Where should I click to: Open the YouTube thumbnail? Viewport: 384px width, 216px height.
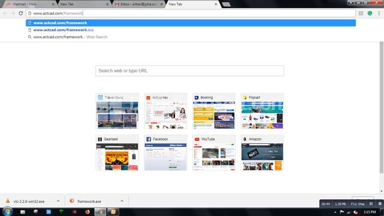coord(214,152)
